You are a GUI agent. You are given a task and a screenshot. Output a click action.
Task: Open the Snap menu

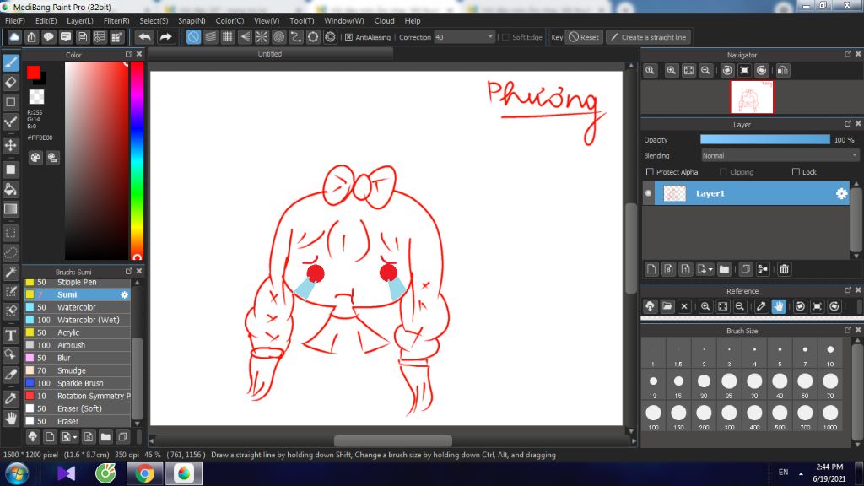tap(192, 21)
